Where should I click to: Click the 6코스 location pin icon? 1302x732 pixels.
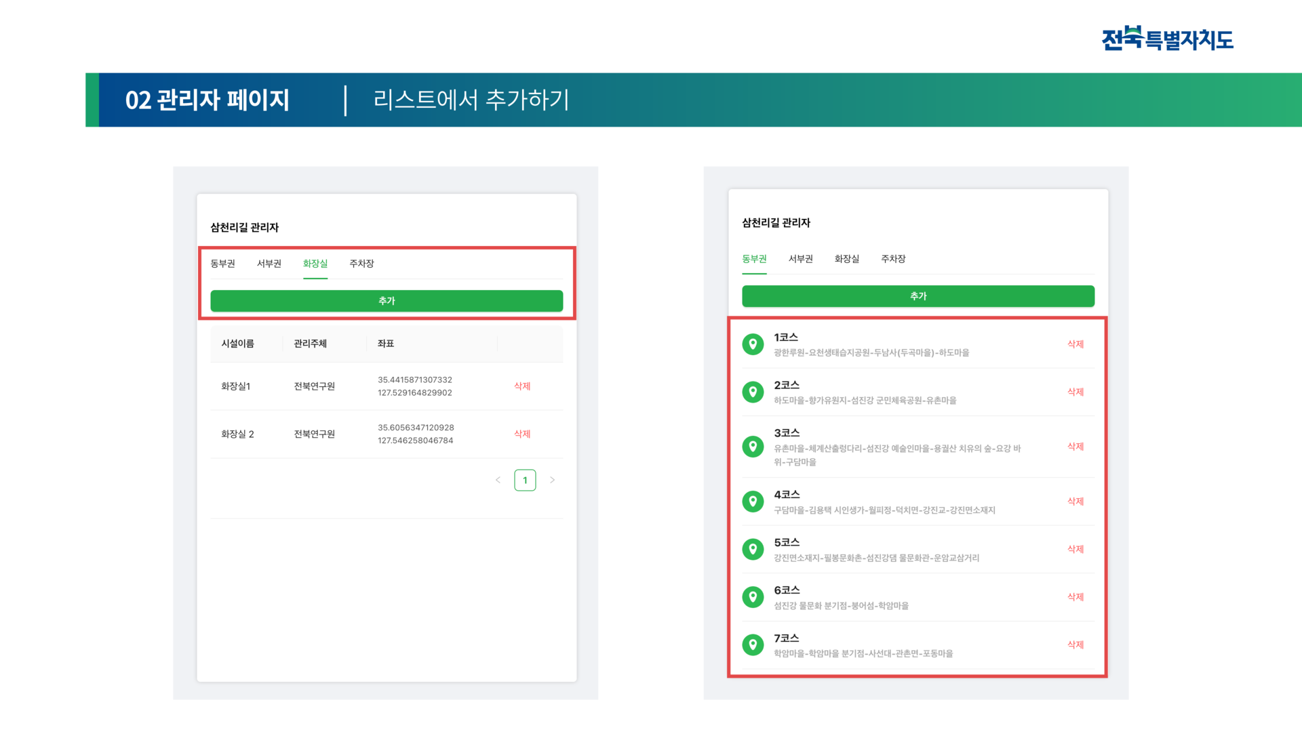[x=753, y=597]
